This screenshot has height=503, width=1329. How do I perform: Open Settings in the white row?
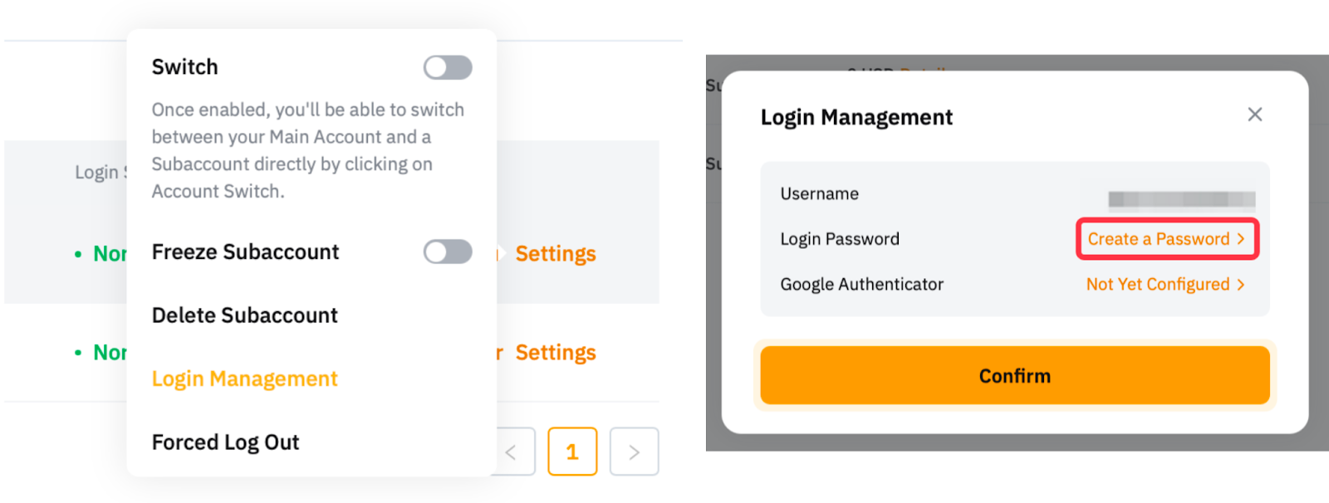click(556, 353)
